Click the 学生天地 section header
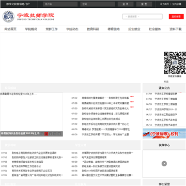 (x=81, y=145)
